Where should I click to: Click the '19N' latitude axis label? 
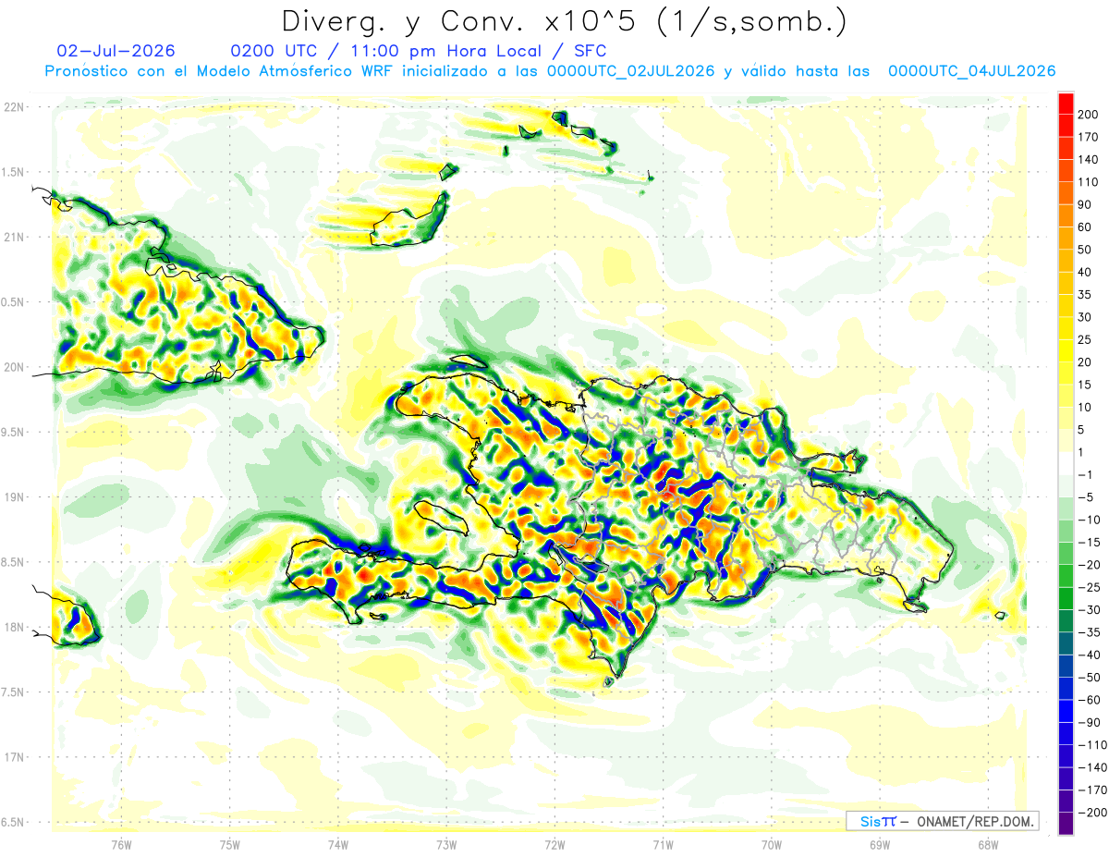(15, 497)
